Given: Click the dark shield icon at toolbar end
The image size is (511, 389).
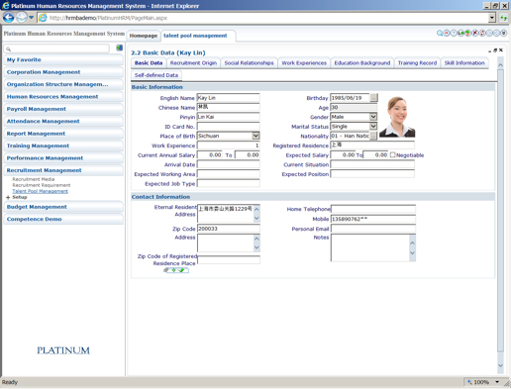Looking at the screenshot, I should 503,33.
